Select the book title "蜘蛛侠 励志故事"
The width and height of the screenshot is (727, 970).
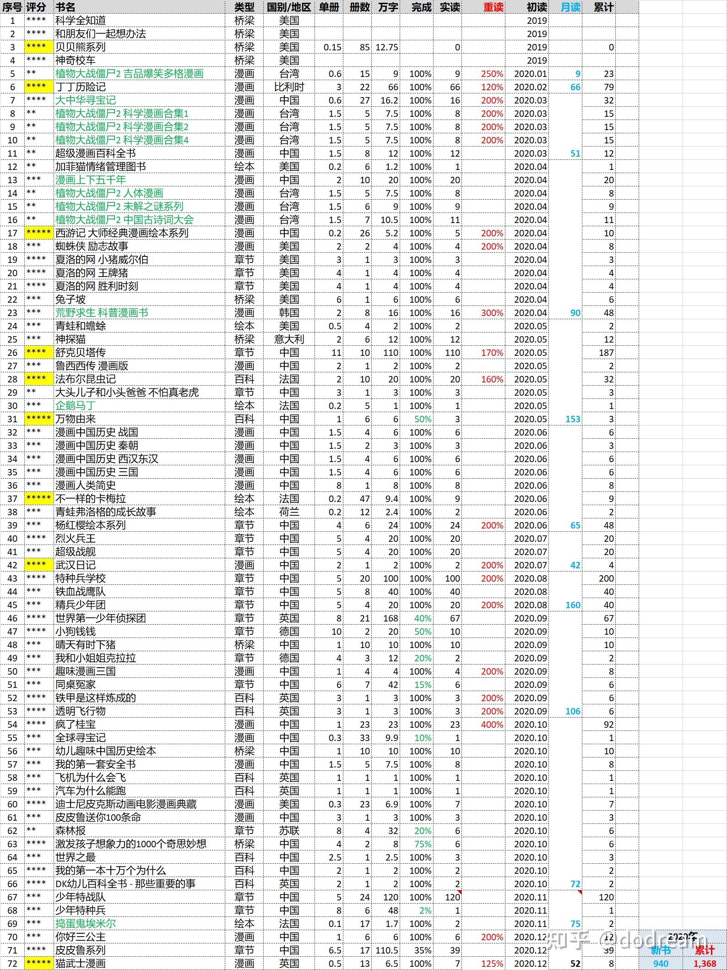click(92, 246)
